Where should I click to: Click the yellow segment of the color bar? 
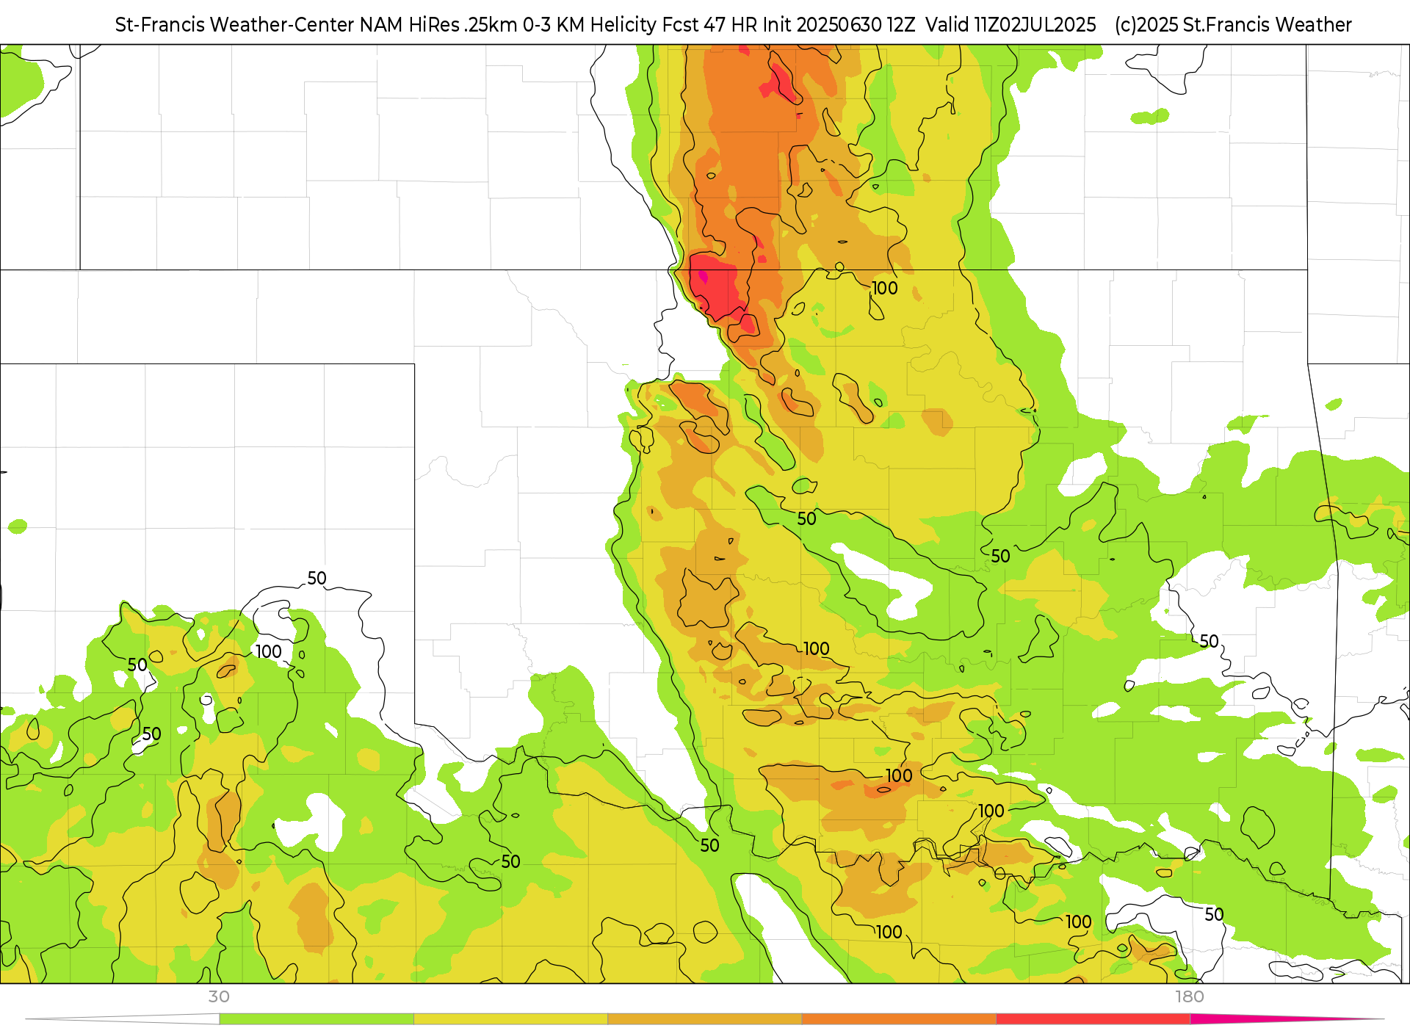coord(511,1019)
